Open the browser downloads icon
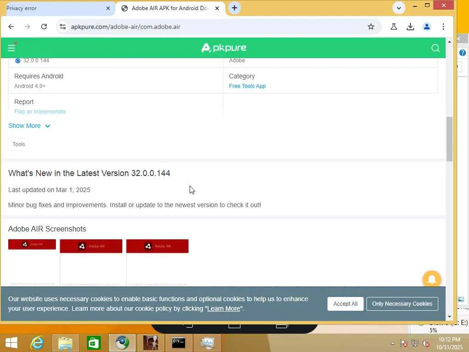The height and width of the screenshot is (352, 469). click(410, 27)
